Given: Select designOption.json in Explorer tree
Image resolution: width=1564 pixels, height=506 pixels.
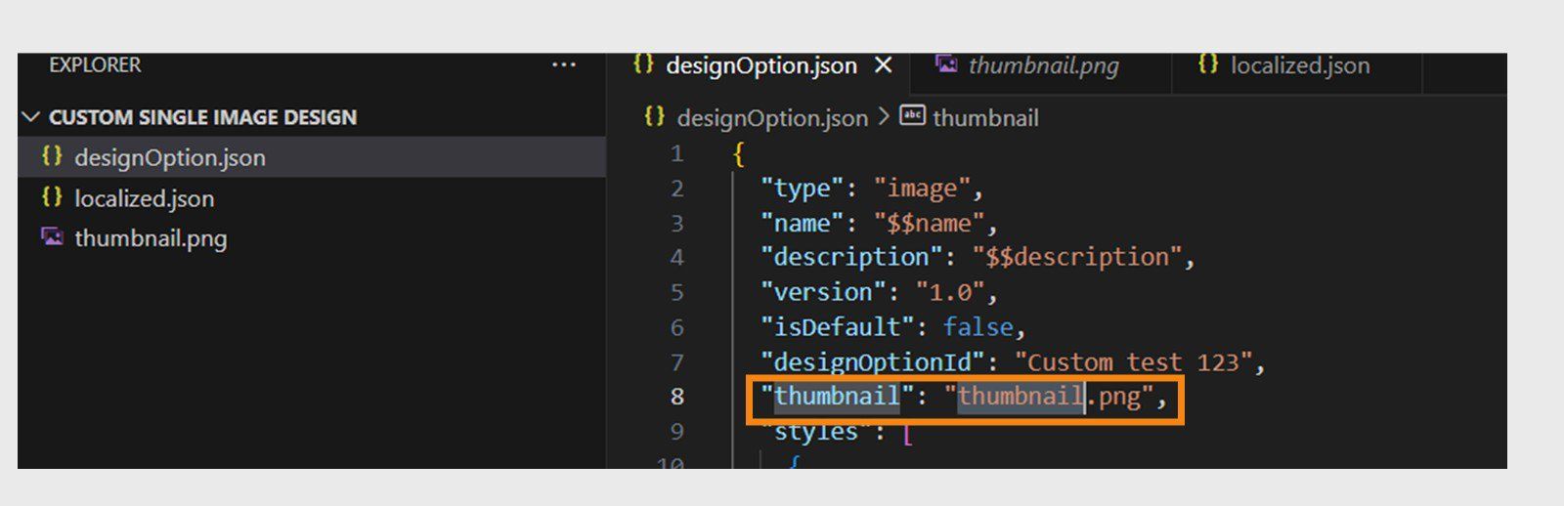Looking at the screenshot, I should pos(169,157).
